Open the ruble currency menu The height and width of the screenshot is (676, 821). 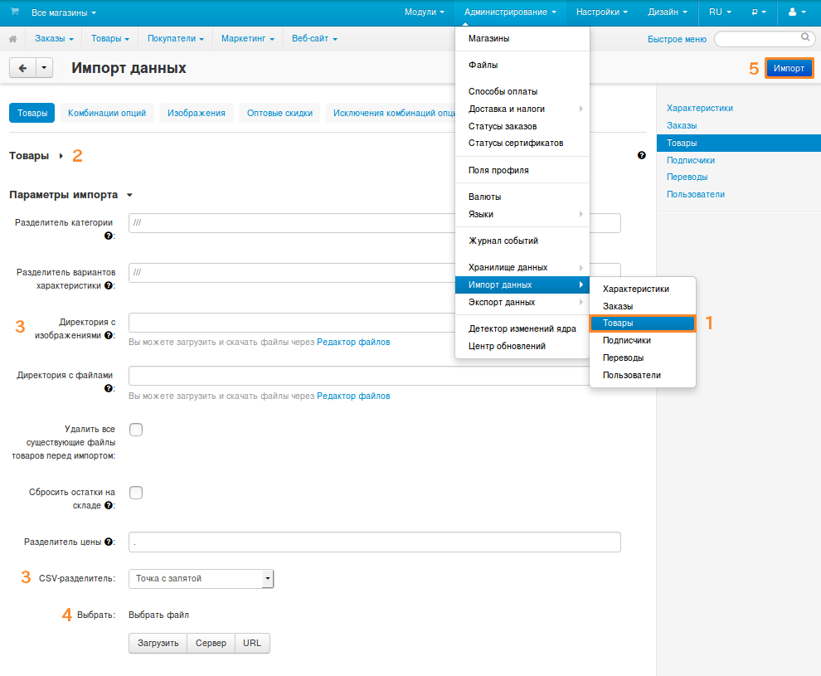(759, 12)
